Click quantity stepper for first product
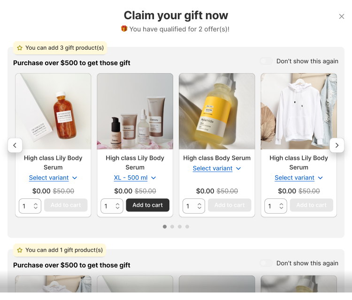352x300 pixels. [x=30, y=206]
